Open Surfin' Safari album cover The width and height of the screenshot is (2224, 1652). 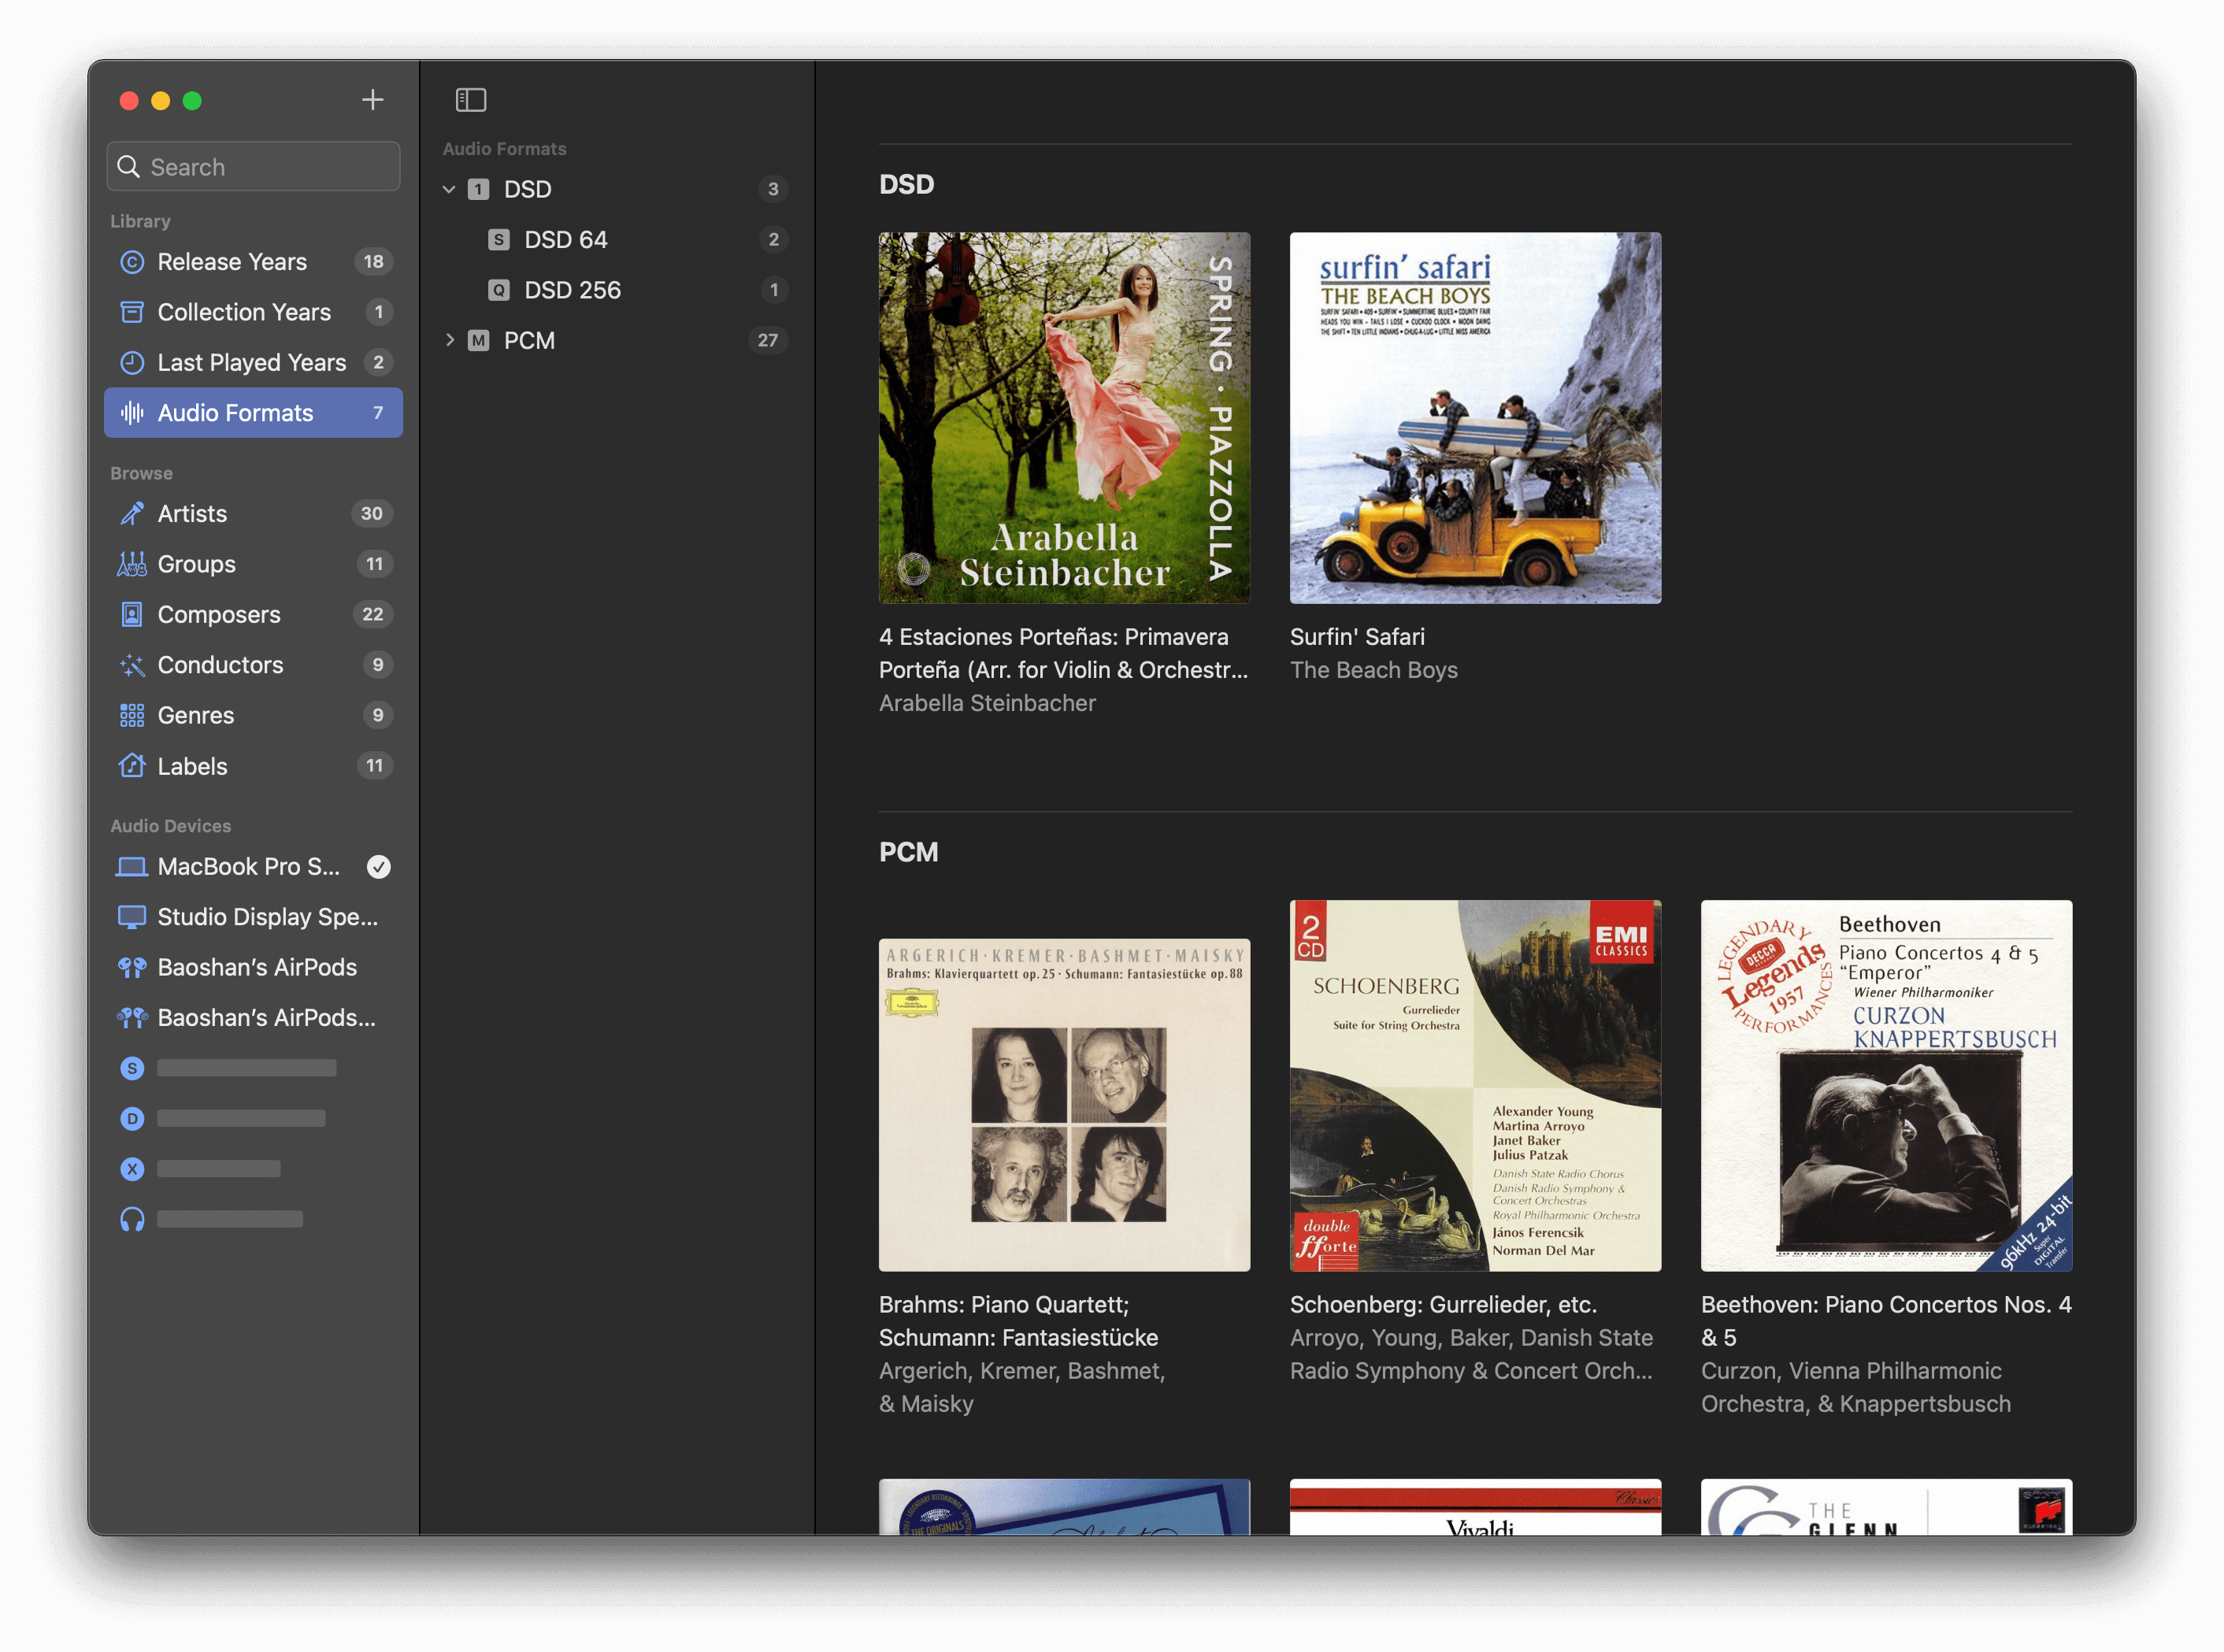1475,418
